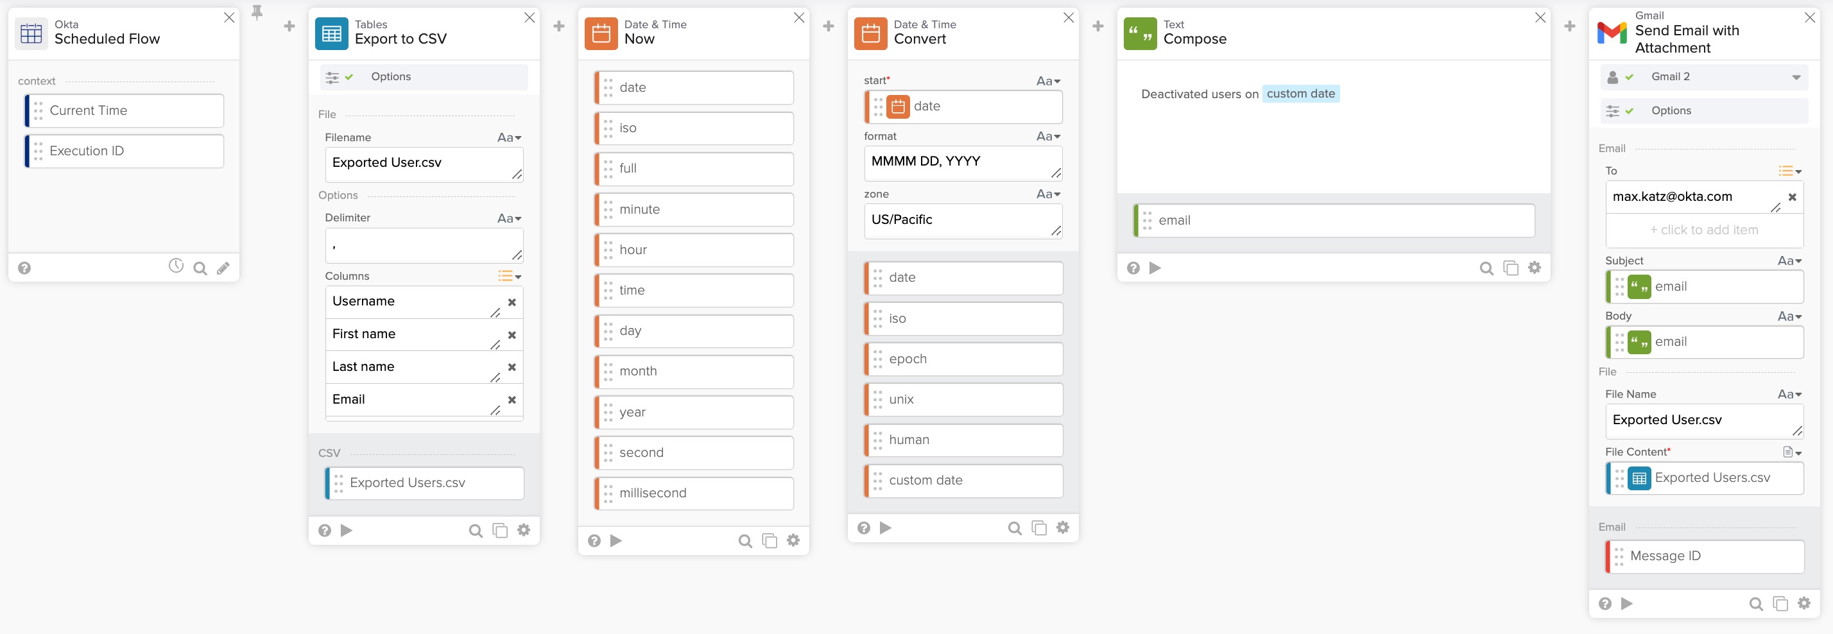
Task: Click the pin icon beside Scheduled Flow card
Action: tap(257, 12)
